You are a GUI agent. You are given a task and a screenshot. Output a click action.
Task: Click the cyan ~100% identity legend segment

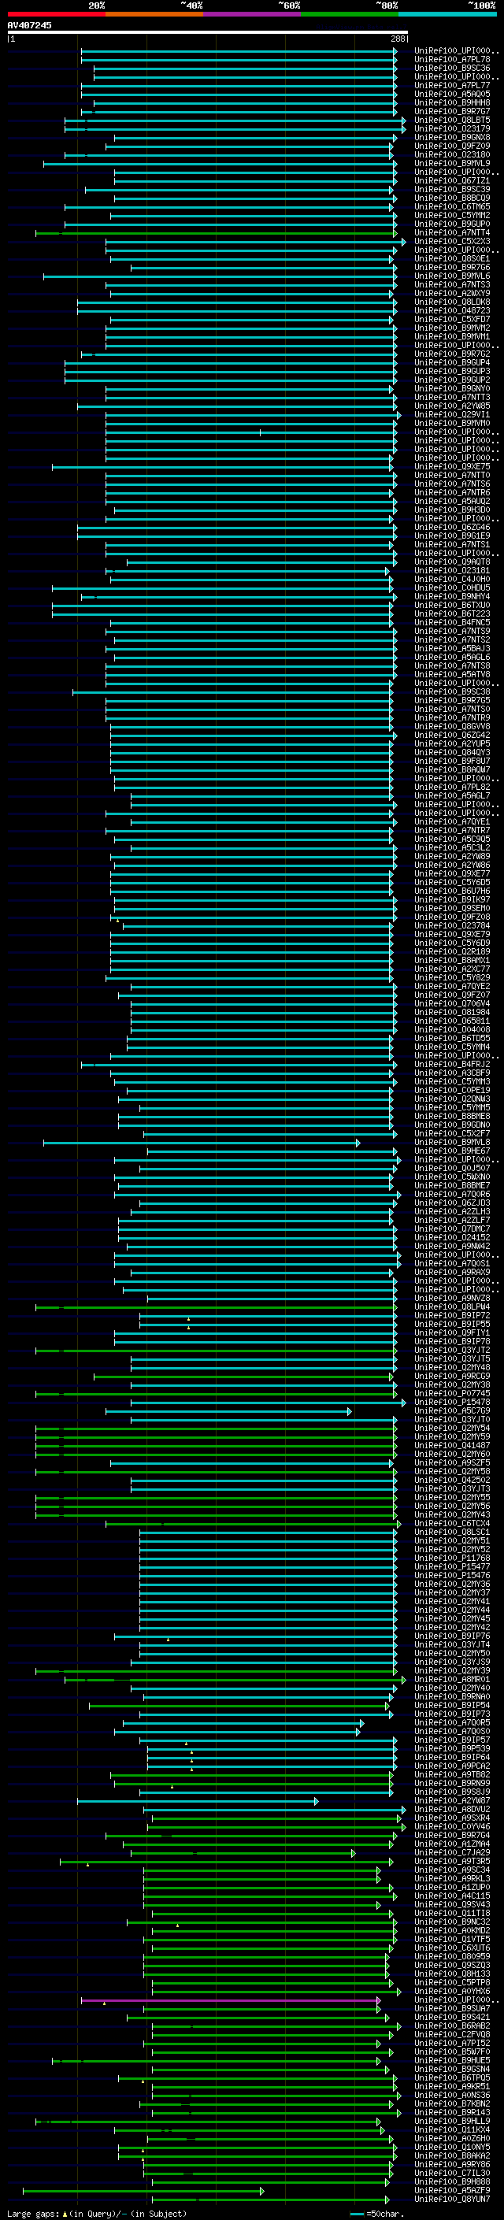point(447,15)
